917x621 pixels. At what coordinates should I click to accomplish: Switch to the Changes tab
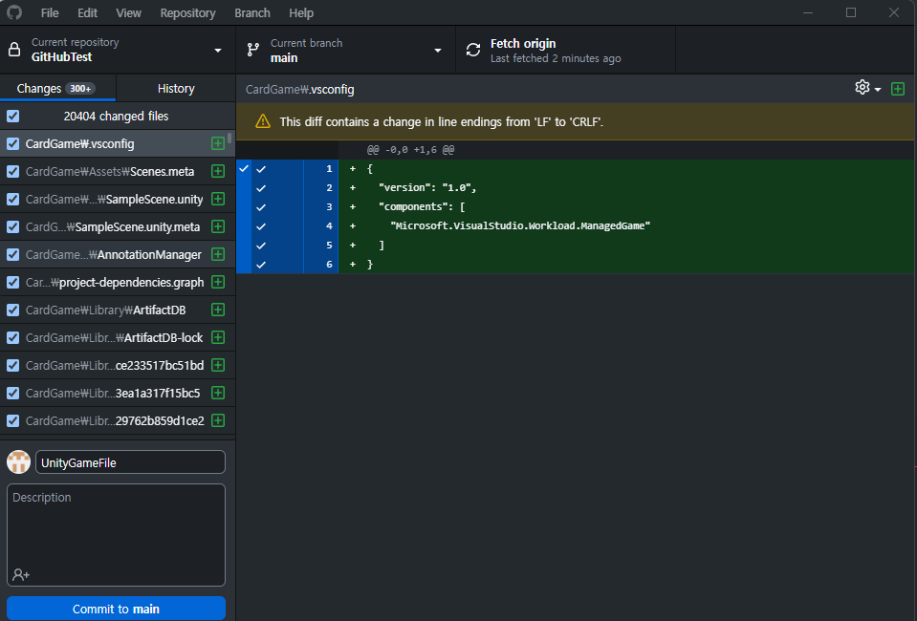pos(58,88)
